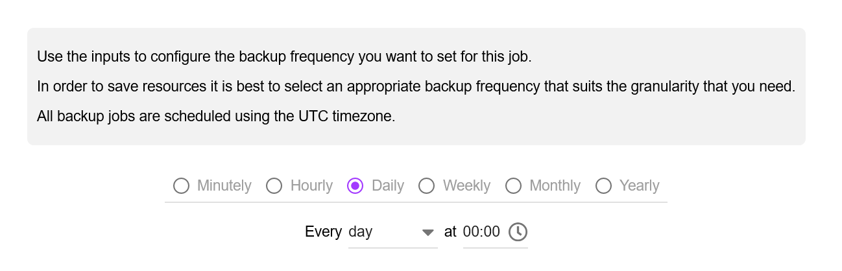Image resolution: width=842 pixels, height=271 pixels.
Task: Click the UTC timezone notice line
Action: tap(216, 117)
